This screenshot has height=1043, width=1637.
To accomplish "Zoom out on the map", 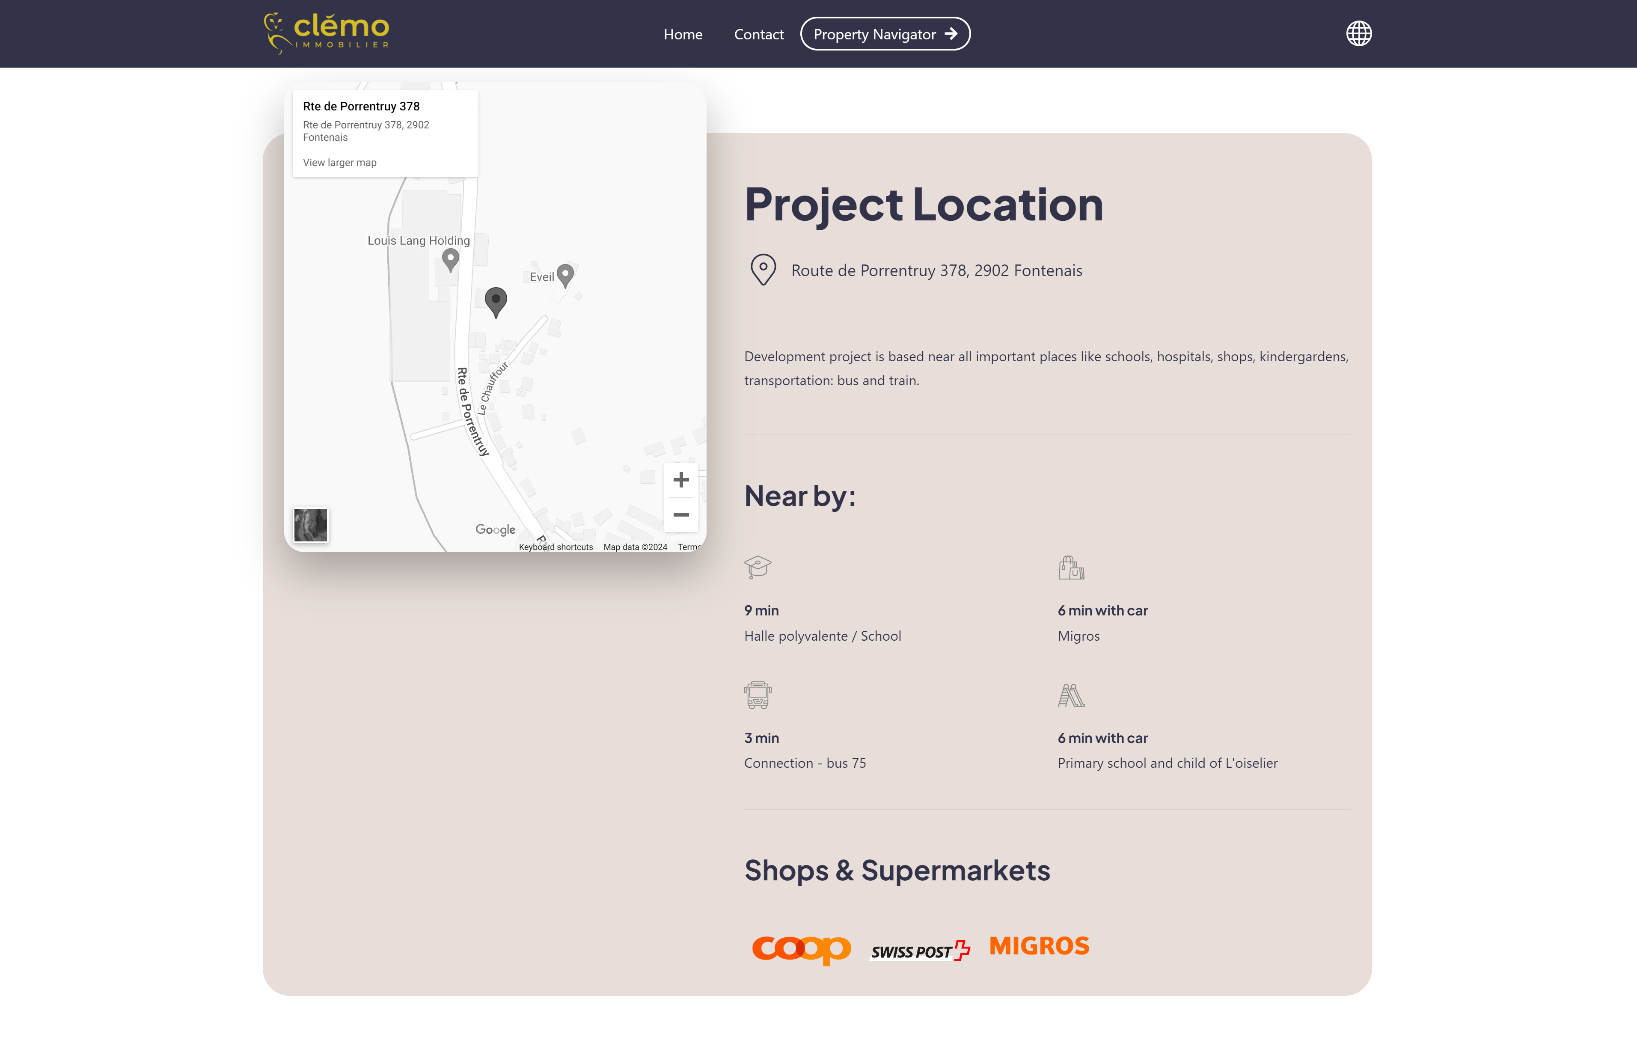I will coord(680,515).
